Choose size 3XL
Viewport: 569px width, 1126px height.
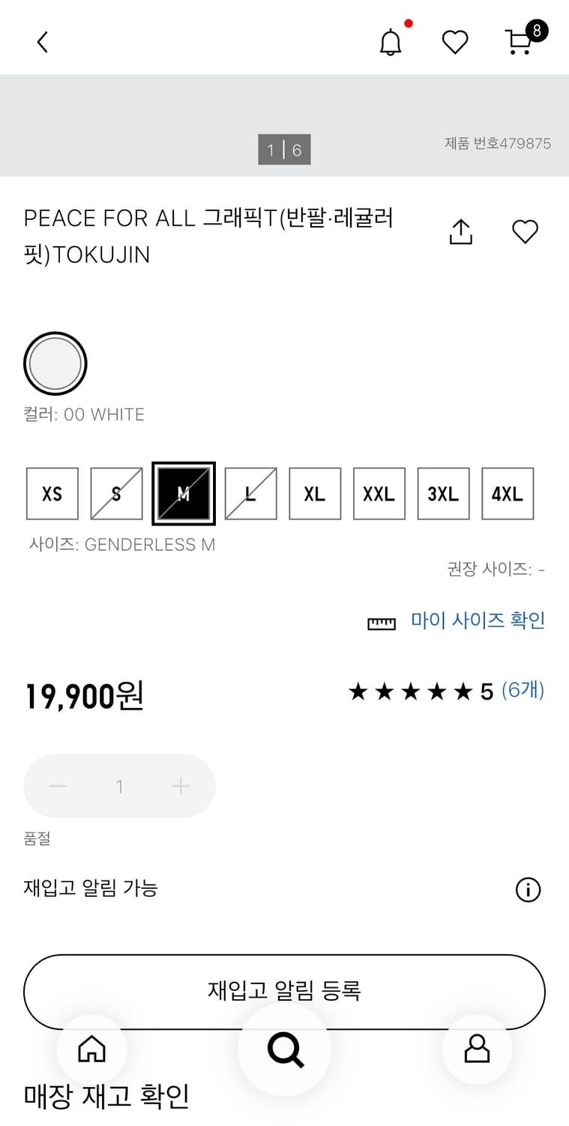[443, 494]
